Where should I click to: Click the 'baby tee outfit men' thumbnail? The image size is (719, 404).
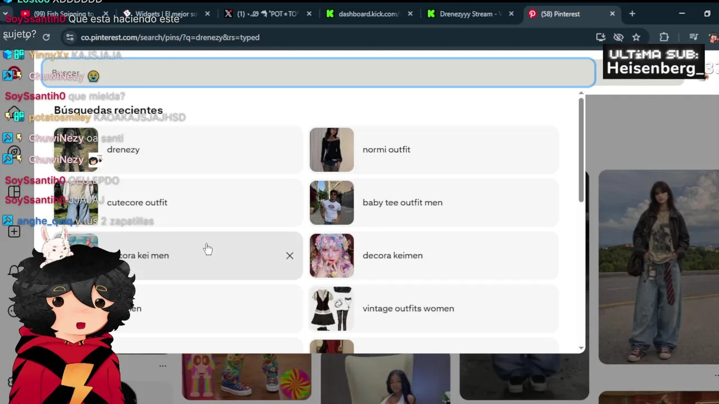tap(331, 203)
